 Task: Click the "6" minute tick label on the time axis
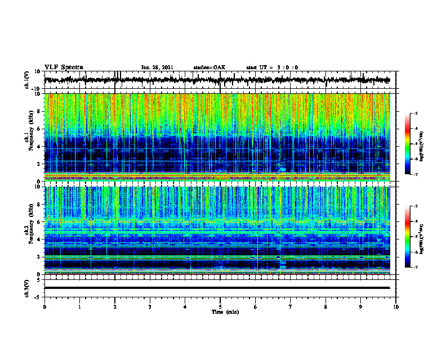click(x=256, y=307)
